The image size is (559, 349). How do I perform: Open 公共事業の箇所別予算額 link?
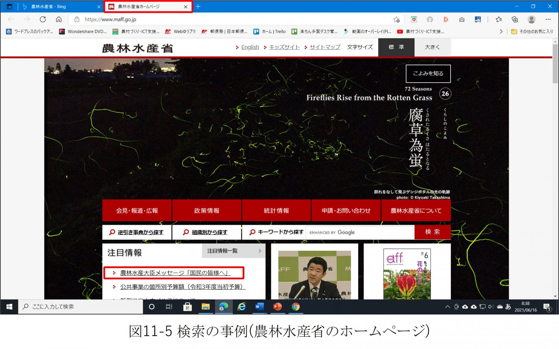point(183,286)
